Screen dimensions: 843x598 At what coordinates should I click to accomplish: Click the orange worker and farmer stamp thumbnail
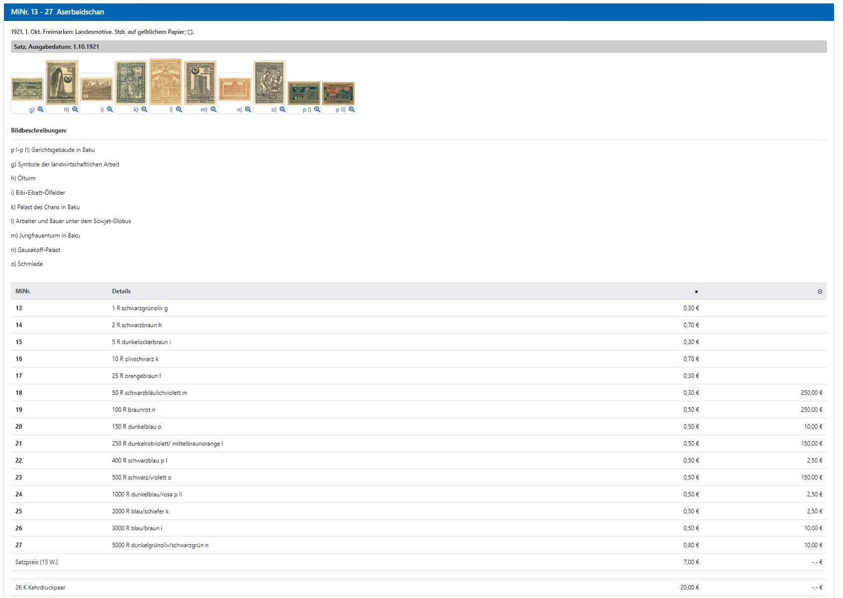(166, 81)
